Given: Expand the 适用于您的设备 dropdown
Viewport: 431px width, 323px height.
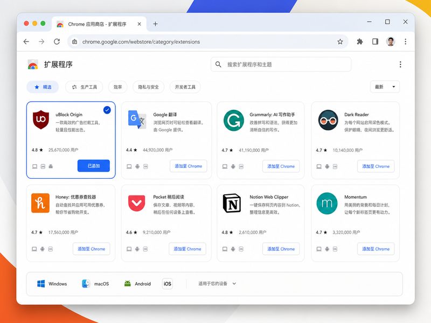Looking at the screenshot, I should coord(217,284).
